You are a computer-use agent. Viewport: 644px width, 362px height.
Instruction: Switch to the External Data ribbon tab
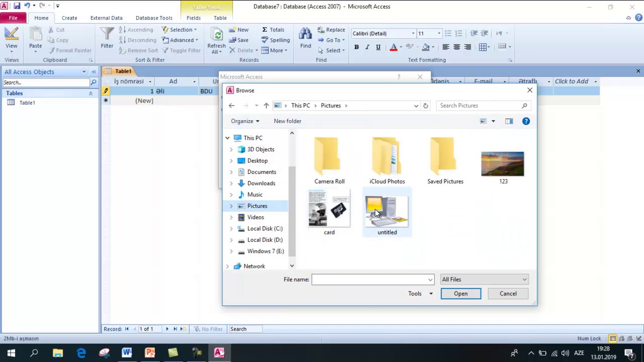point(106,18)
